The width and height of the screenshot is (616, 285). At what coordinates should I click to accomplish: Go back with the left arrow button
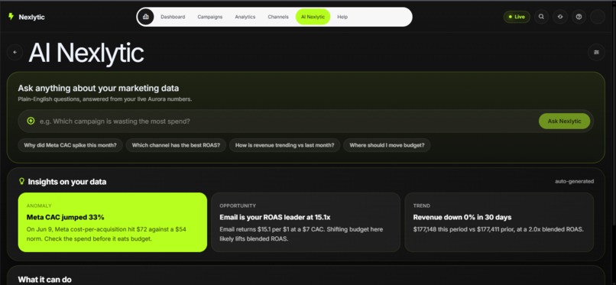point(15,52)
